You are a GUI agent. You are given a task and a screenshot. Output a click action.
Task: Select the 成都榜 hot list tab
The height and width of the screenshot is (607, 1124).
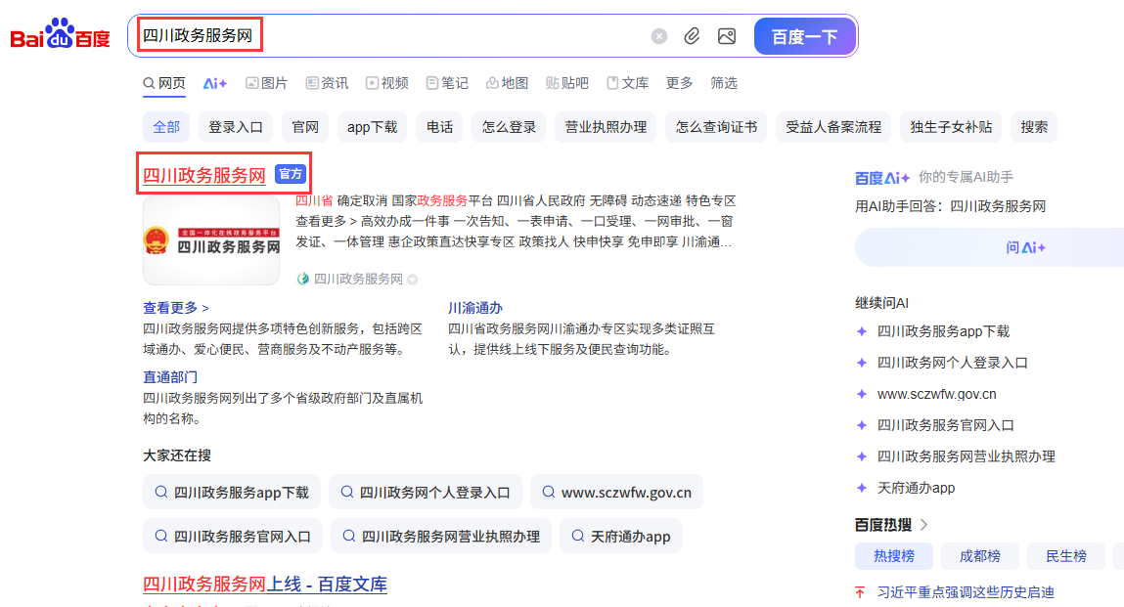click(x=979, y=556)
